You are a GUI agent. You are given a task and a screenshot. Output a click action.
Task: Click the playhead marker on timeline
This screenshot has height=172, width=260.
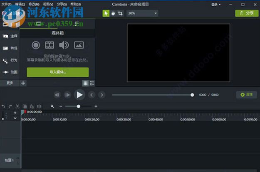pos(23,112)
